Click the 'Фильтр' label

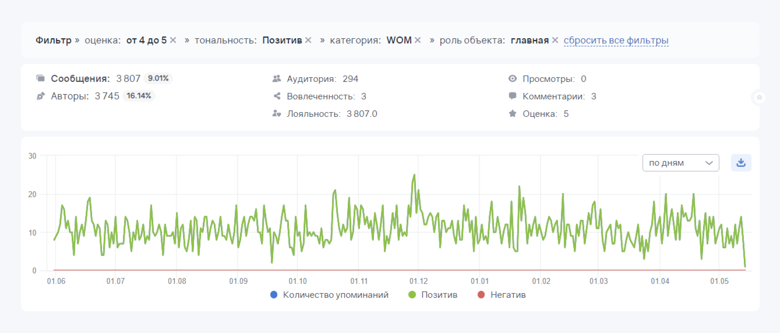[54, 40]
